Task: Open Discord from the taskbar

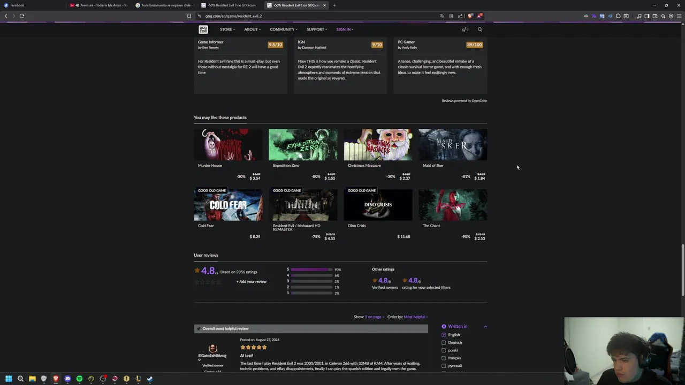Action: (x=67, y=379)
